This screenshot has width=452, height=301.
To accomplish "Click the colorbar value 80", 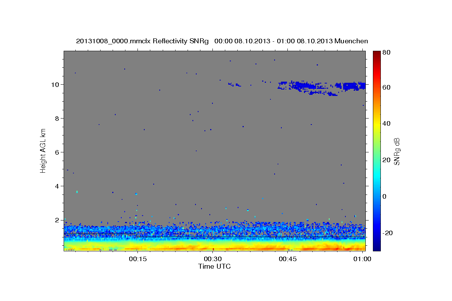I will (x=386, y=52).
